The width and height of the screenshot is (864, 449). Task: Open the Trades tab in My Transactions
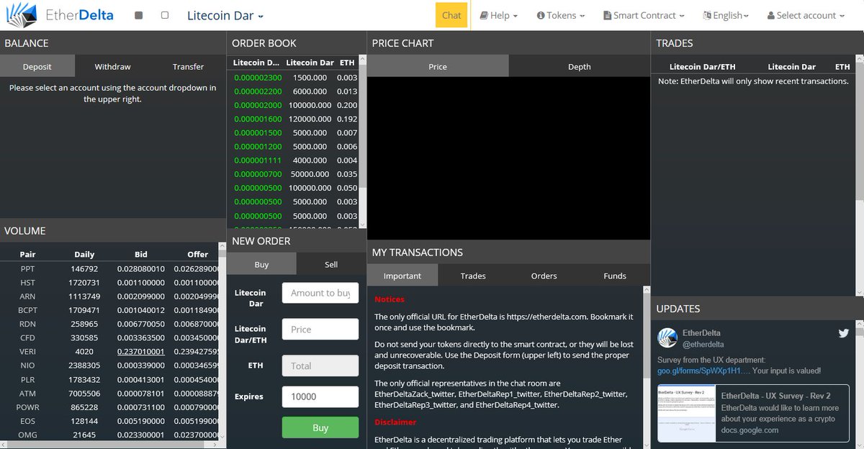coord(473,276)
